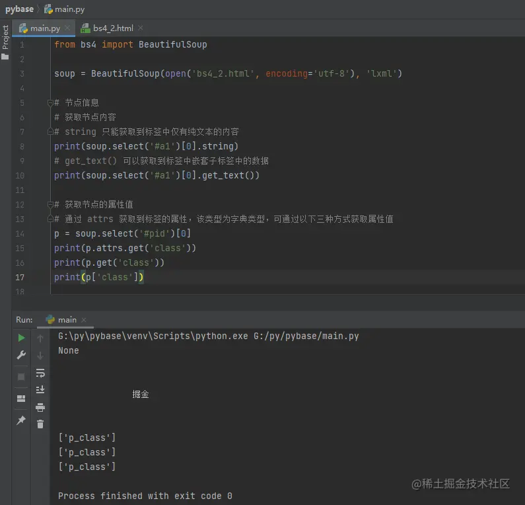Click the 'lxml' parser string
The image size is (525, 505).
(x=381, y=73)
